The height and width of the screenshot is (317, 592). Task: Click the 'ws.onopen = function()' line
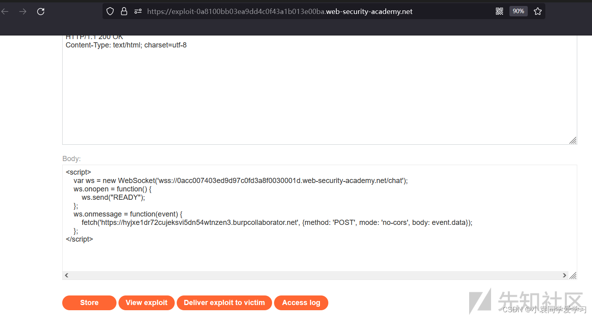(x=112, y=189)
